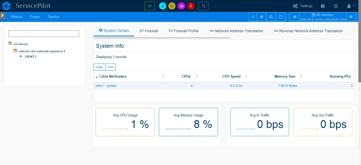Click the citrix1 - system row link
This screenshot has width=361, height=165.
tap(106, 86)
